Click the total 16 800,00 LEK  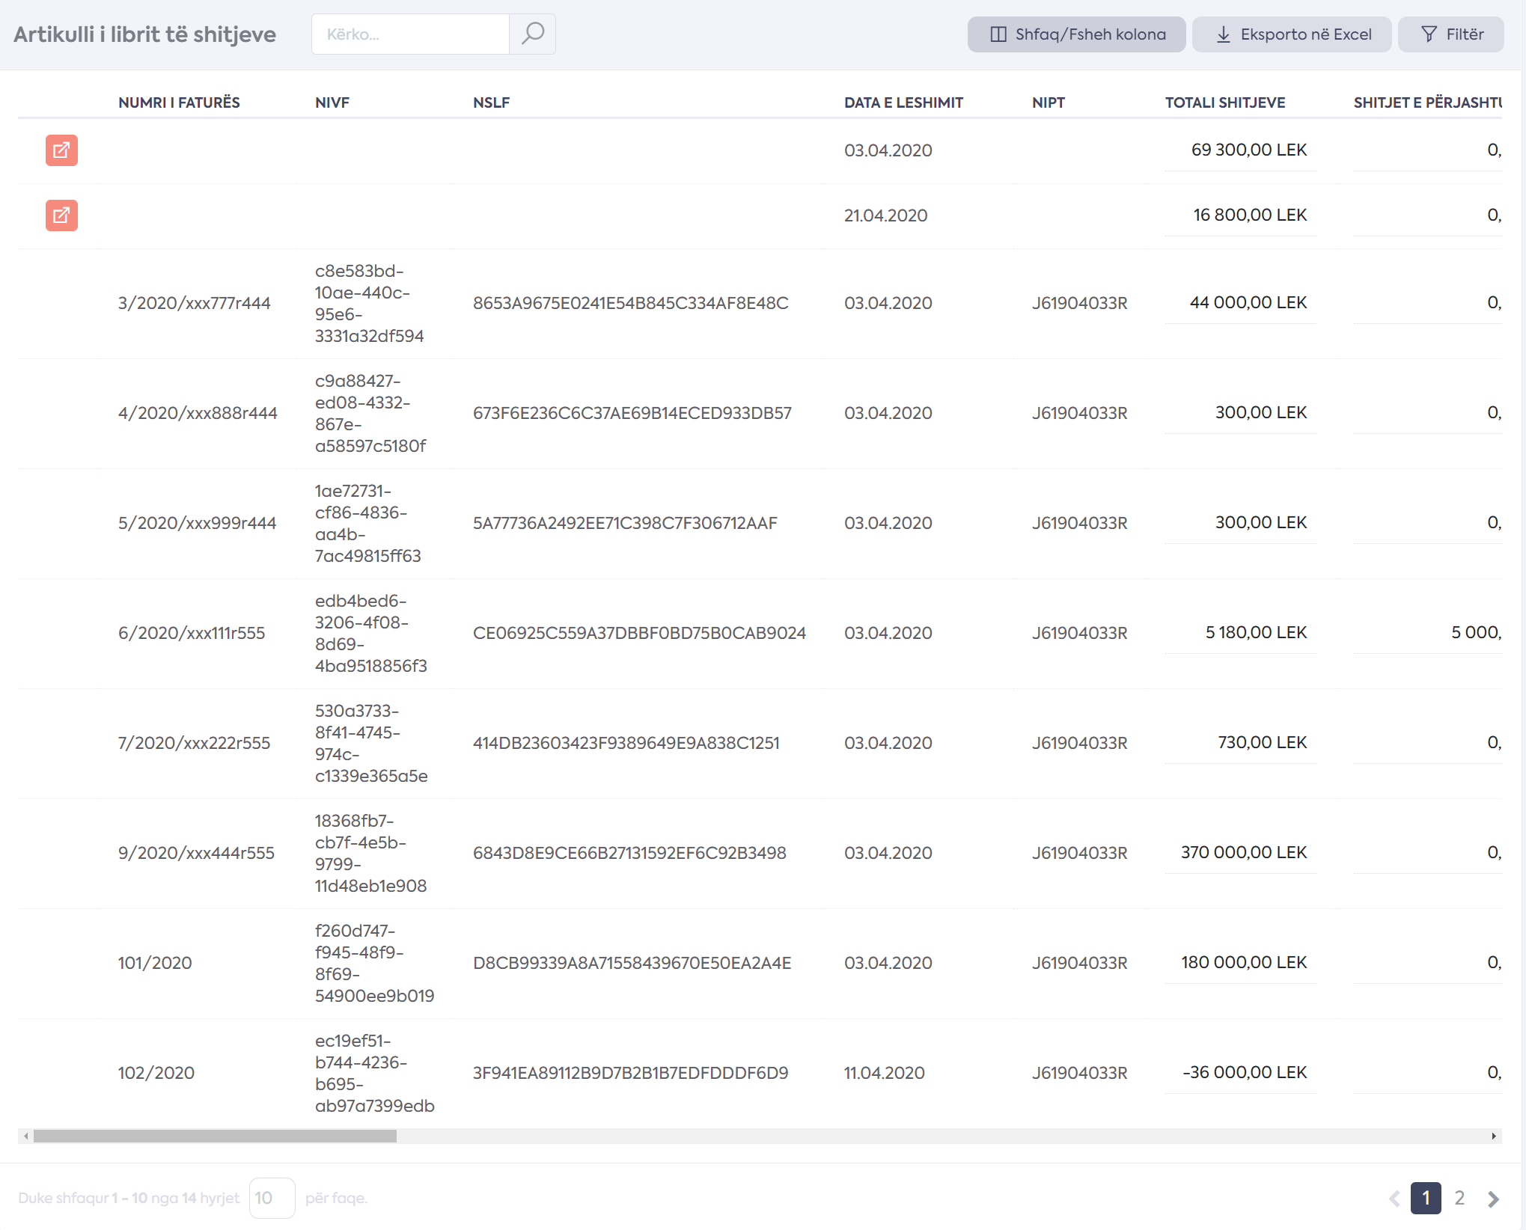[1249, 215]
